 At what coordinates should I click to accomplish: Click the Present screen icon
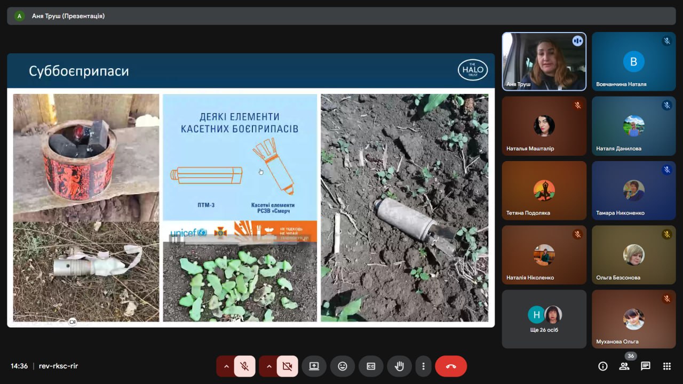(314, 366)
